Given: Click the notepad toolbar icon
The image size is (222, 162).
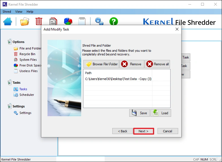Looking at the screenshot, I should pyautogui.click(x=82, y=21).
